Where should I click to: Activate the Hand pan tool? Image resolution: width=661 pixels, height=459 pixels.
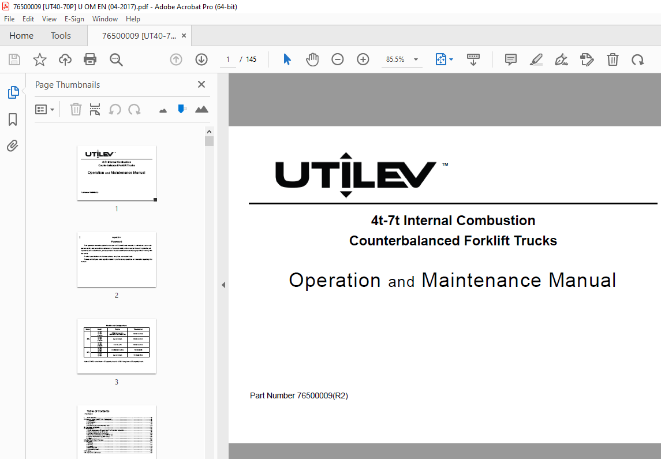[x=312, y=59]
